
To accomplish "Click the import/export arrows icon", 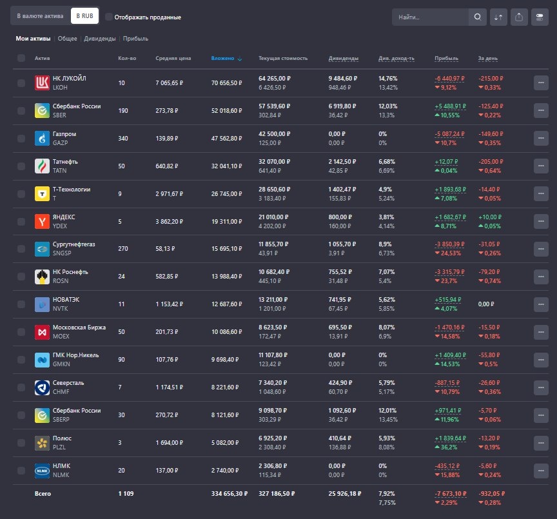I will click(x=498, y=17).
